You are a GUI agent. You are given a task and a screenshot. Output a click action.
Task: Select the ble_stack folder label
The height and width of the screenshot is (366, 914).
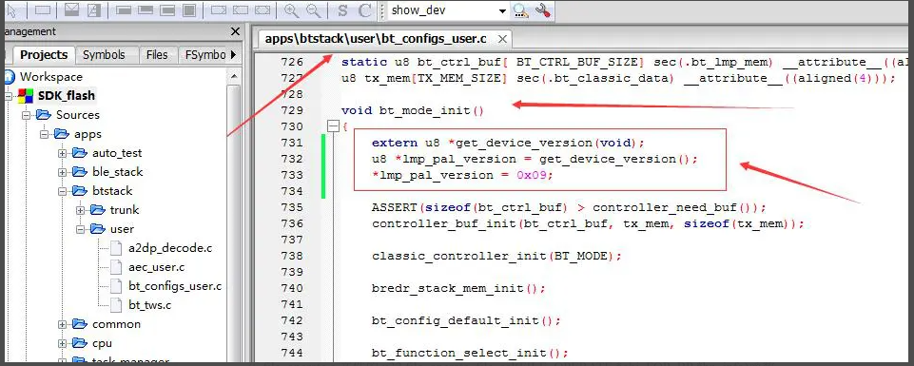click(x=117, y=172)
